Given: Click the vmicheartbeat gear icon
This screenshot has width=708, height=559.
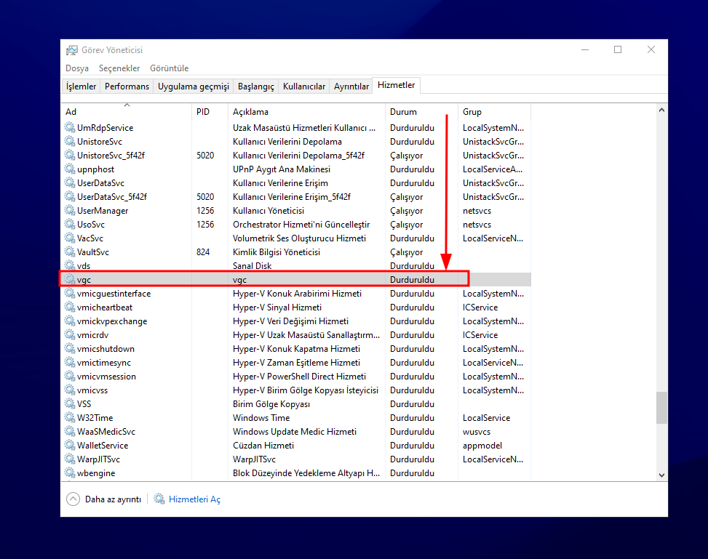Looking at the screenshot, I should coord(70,307).
